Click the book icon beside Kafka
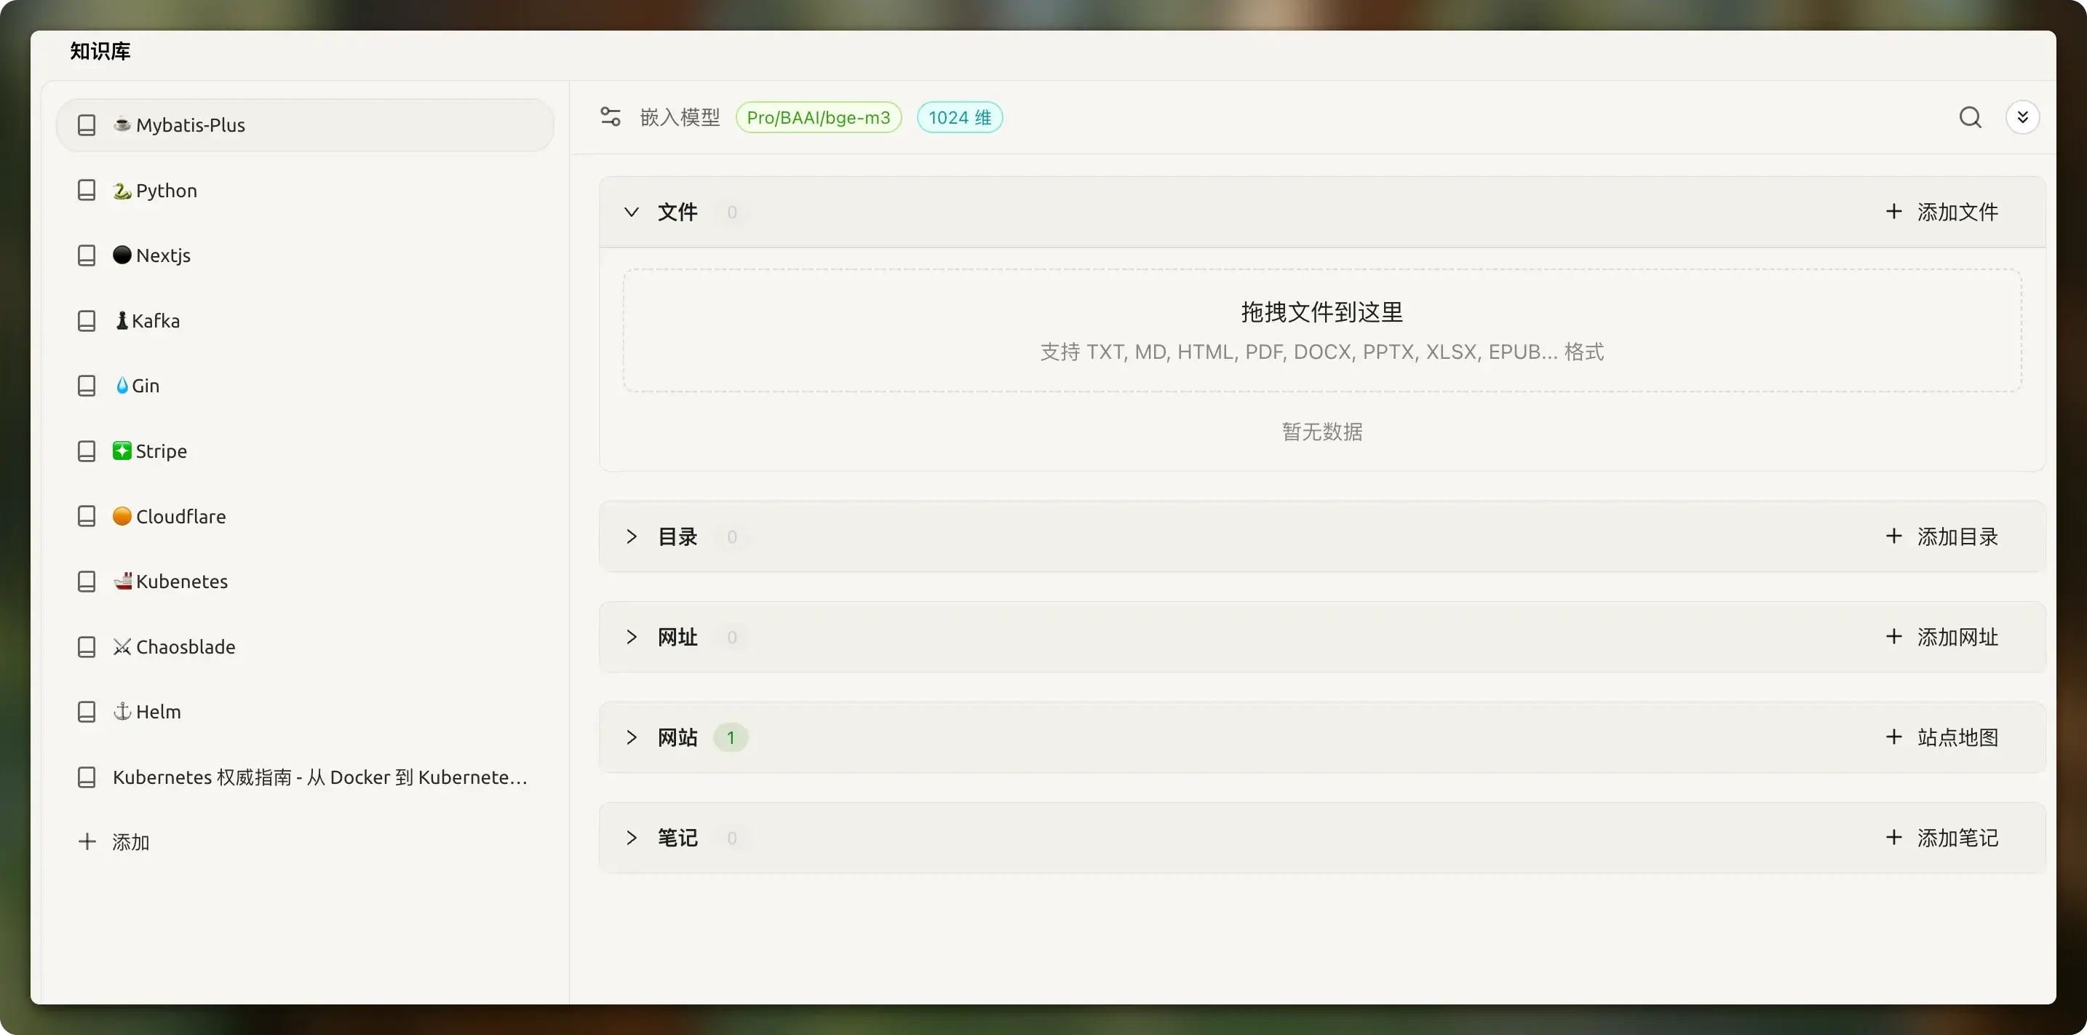Screen dimensions: 2087x1035 [x=87, y=321]
